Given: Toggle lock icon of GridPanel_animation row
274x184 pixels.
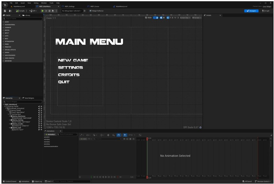Looking at the screenshot, I should coord(39,108).
